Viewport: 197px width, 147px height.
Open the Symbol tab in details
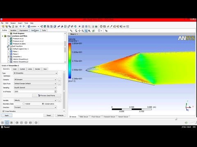click(x=22, y=69)
